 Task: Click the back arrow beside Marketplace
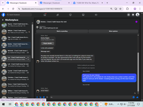(3, 20)
